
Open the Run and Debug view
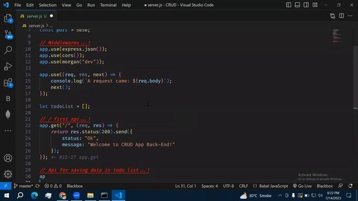[x=8, y=66]
